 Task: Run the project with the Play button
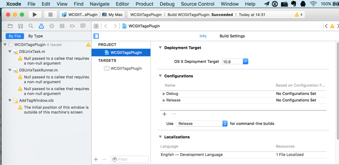35,15
